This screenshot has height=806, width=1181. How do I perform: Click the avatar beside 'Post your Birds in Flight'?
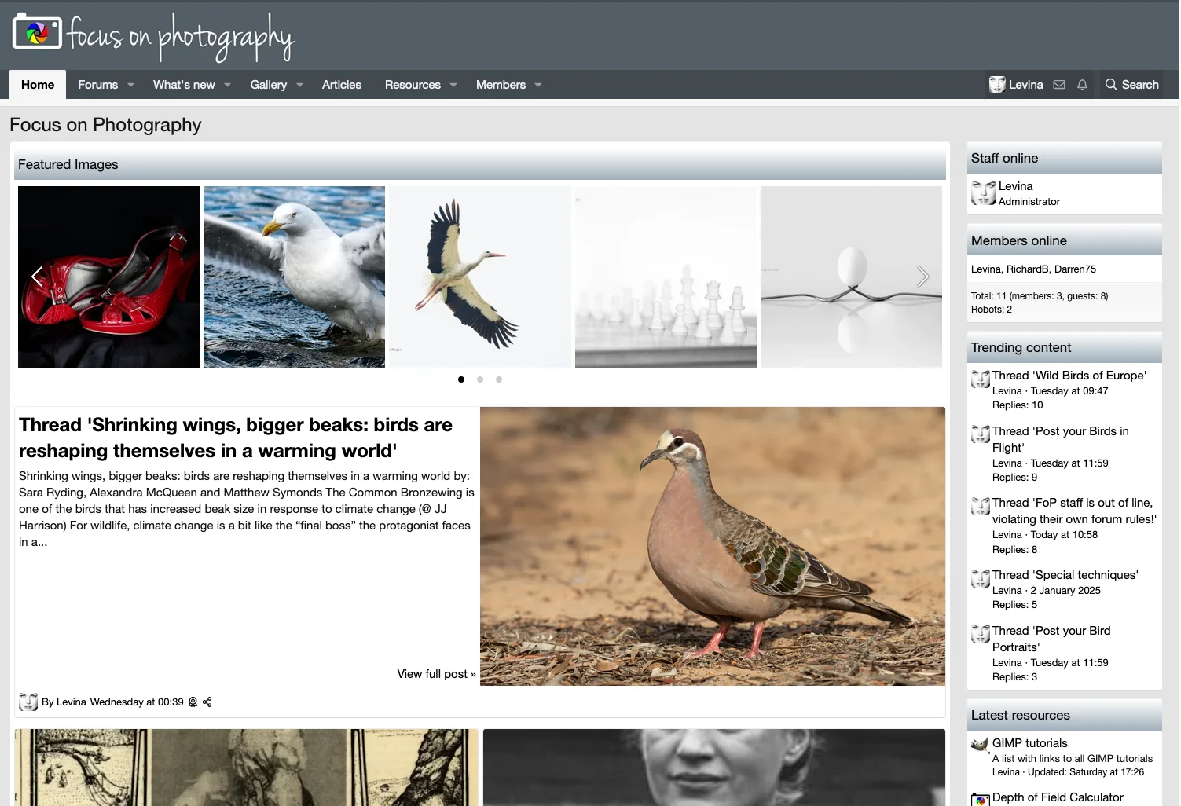coord(981,434)
